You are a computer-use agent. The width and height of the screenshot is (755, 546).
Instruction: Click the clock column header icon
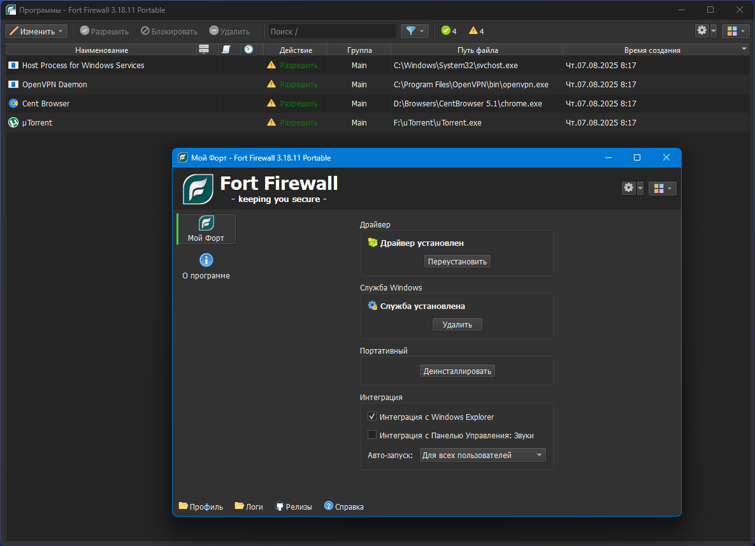(248, 50)
